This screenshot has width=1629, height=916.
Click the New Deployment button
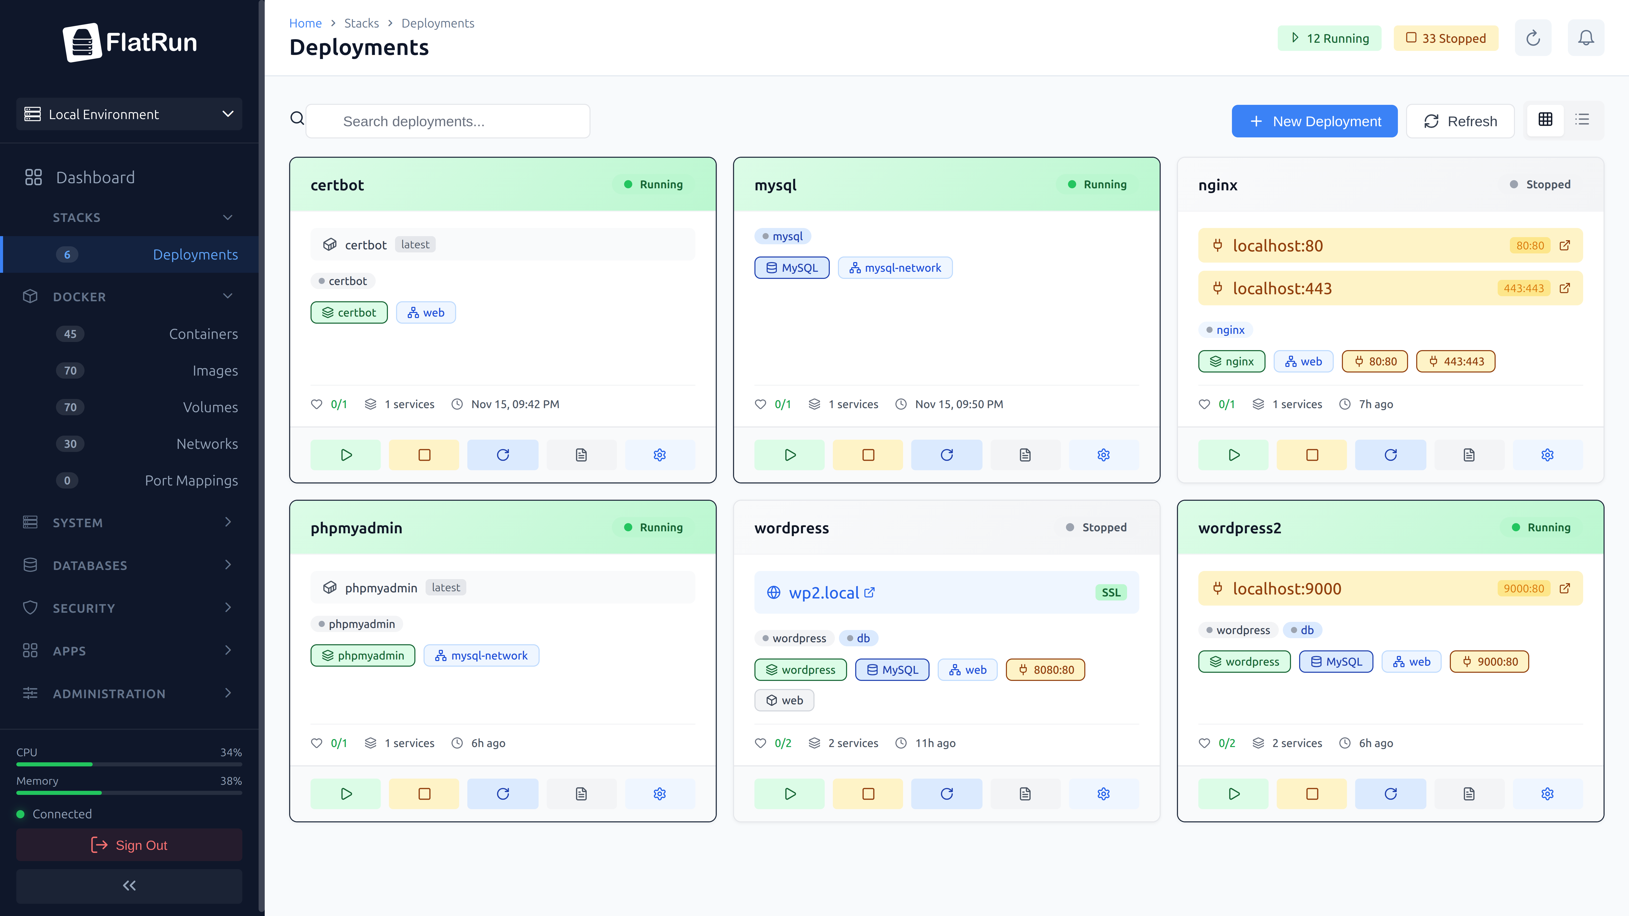[x=1315, y=121]
